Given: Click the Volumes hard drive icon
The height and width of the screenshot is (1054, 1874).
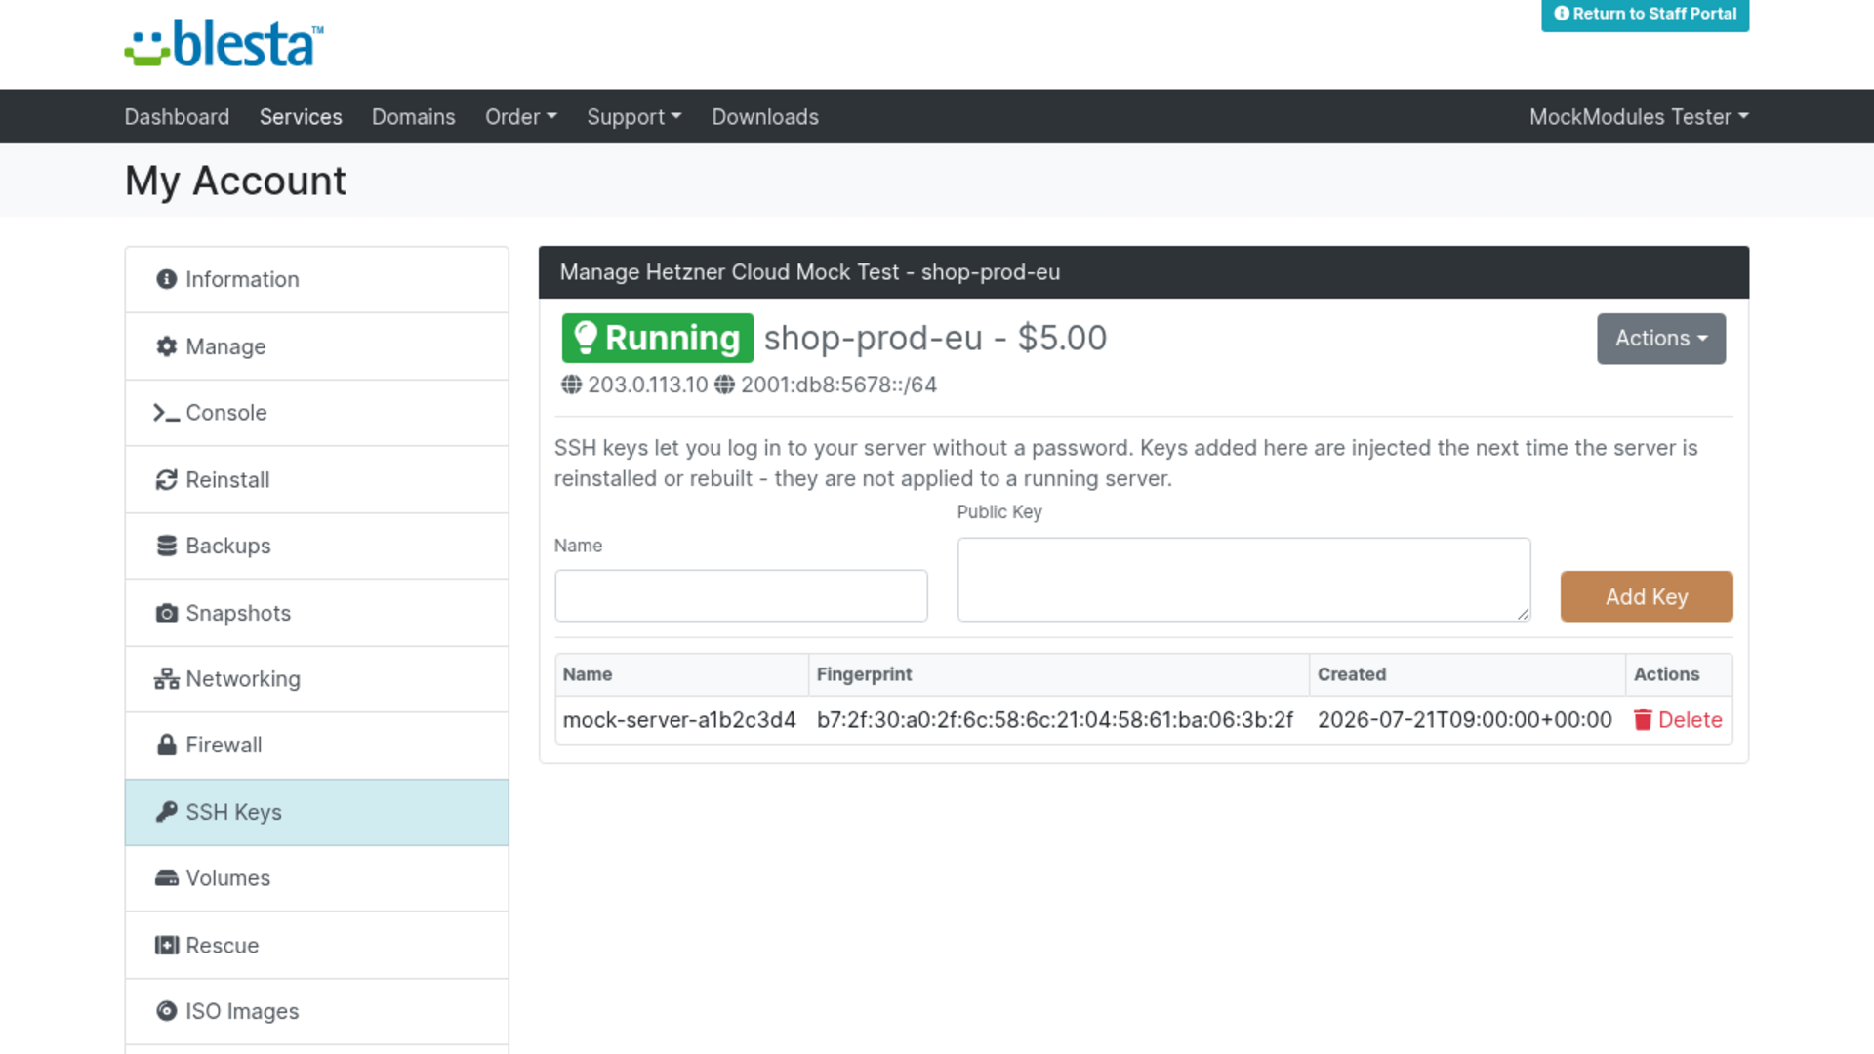Looking at the screenshot, I should point(167,878).
